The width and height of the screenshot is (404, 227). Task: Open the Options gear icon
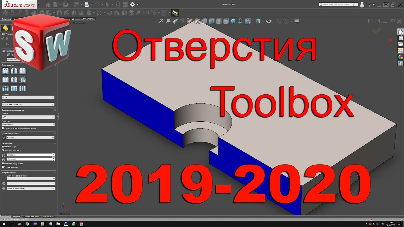pos(133,5)
